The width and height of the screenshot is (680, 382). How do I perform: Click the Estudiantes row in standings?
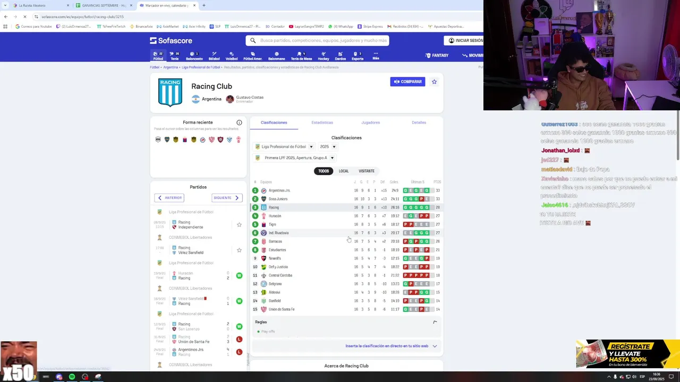[x=347, y=250]
